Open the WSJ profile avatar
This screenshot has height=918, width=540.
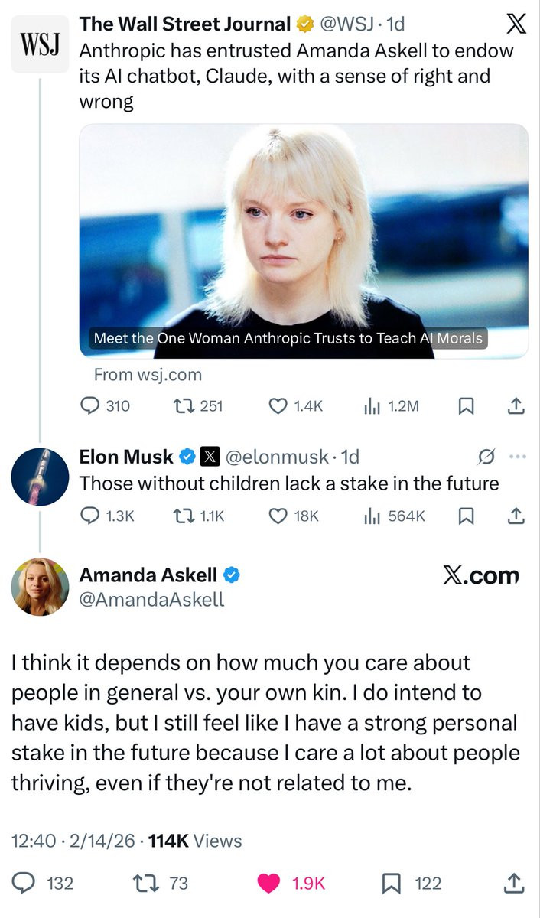coord(40,45)
